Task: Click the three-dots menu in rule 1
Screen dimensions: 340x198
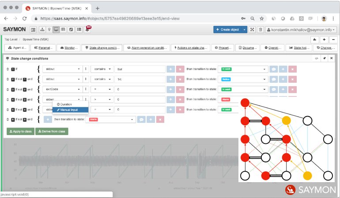Action: click(x=86, y=69)
